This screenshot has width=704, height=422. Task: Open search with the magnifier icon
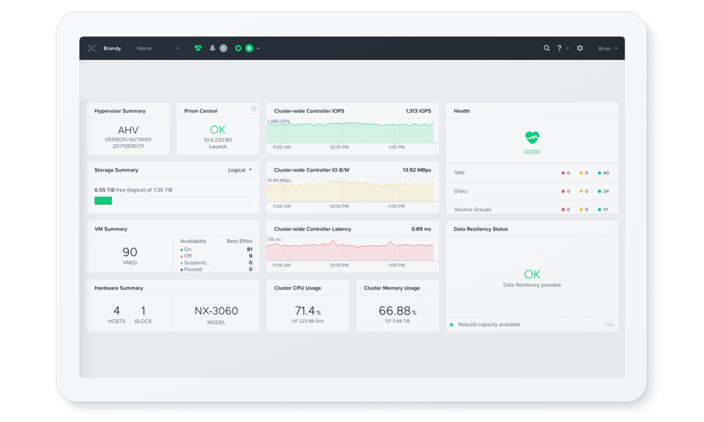coord(547,48)
